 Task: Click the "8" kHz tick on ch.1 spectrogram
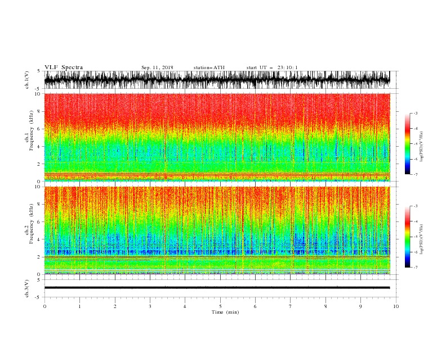[x=39, y=111]
